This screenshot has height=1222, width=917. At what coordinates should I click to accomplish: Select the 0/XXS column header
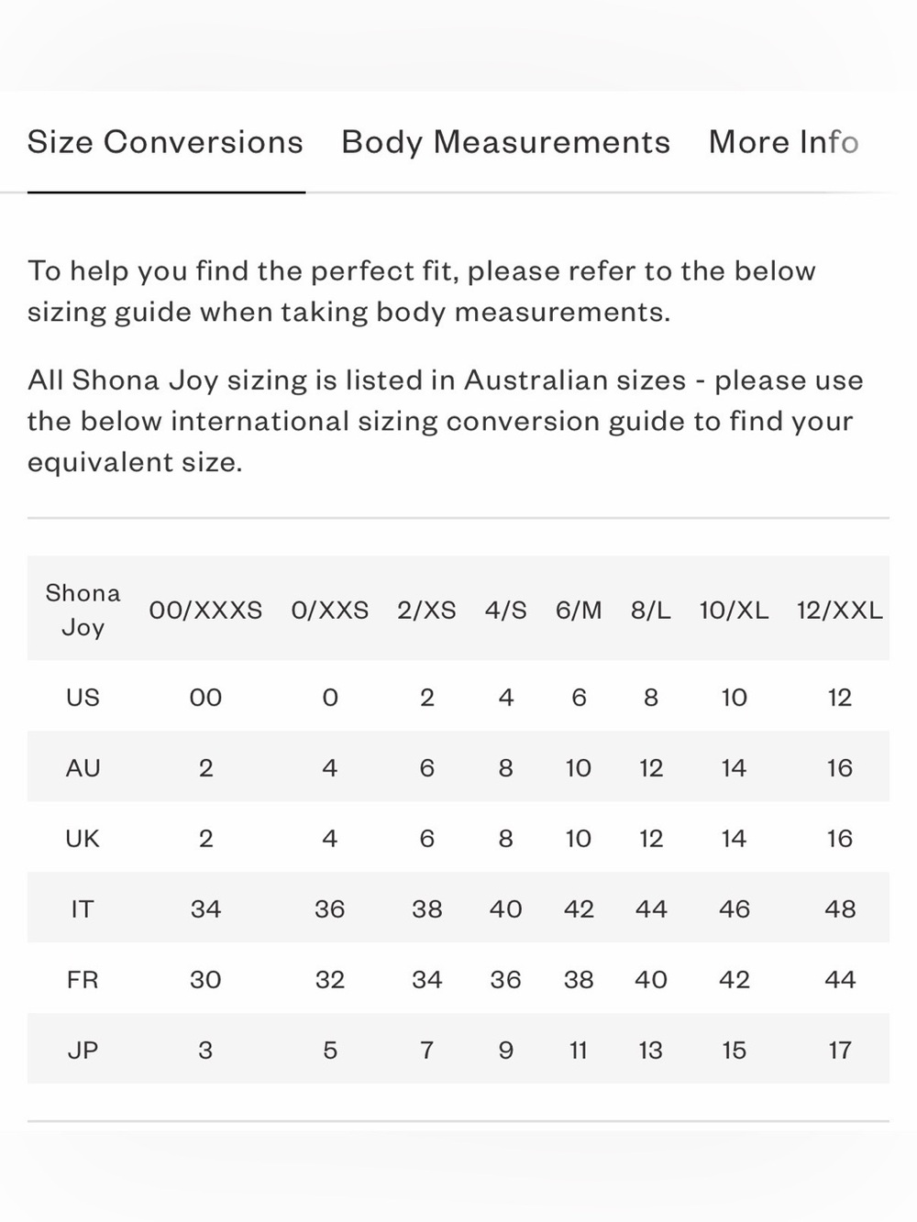(330, 611)
